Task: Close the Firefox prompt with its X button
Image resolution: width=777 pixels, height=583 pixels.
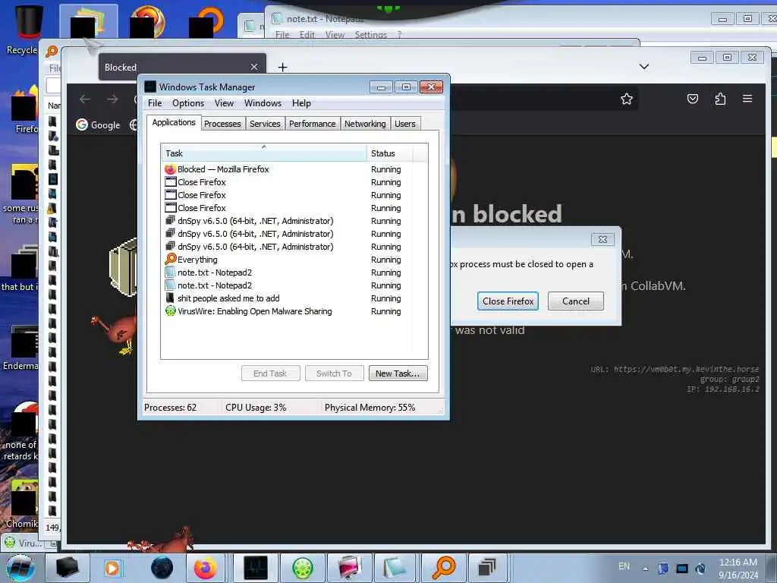Action: [x=602, y=239]
